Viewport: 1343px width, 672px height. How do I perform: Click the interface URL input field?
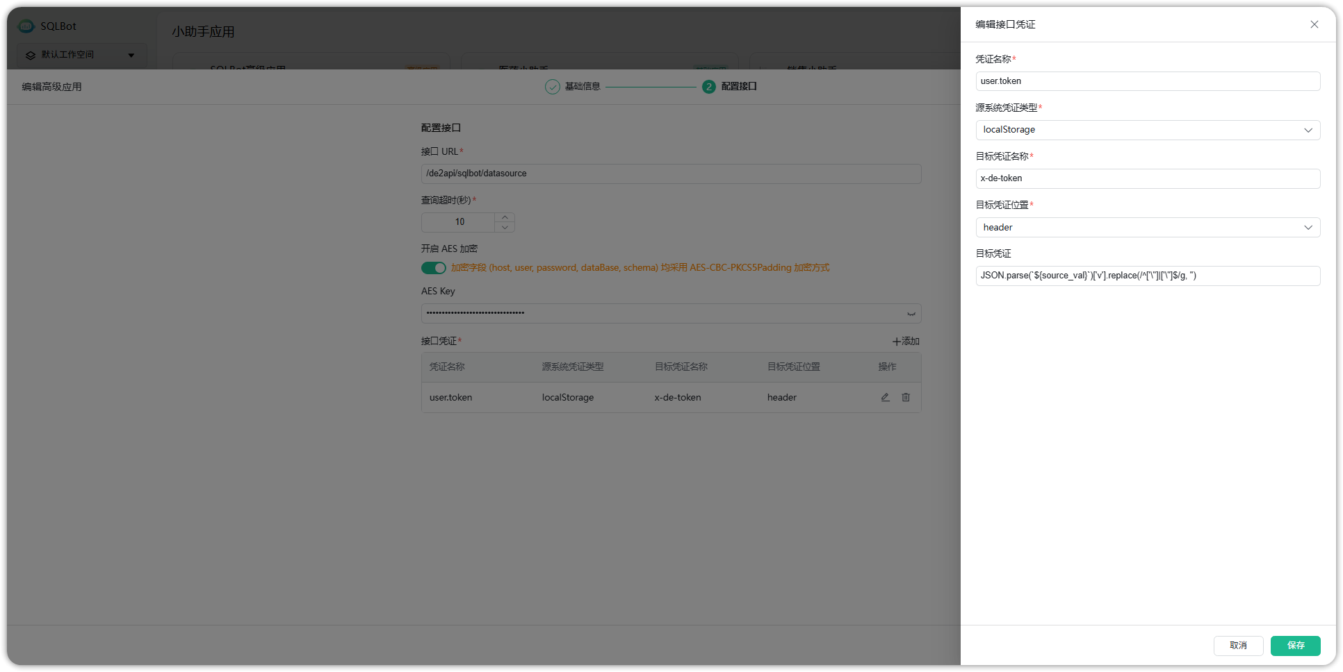tap(671, 174)
